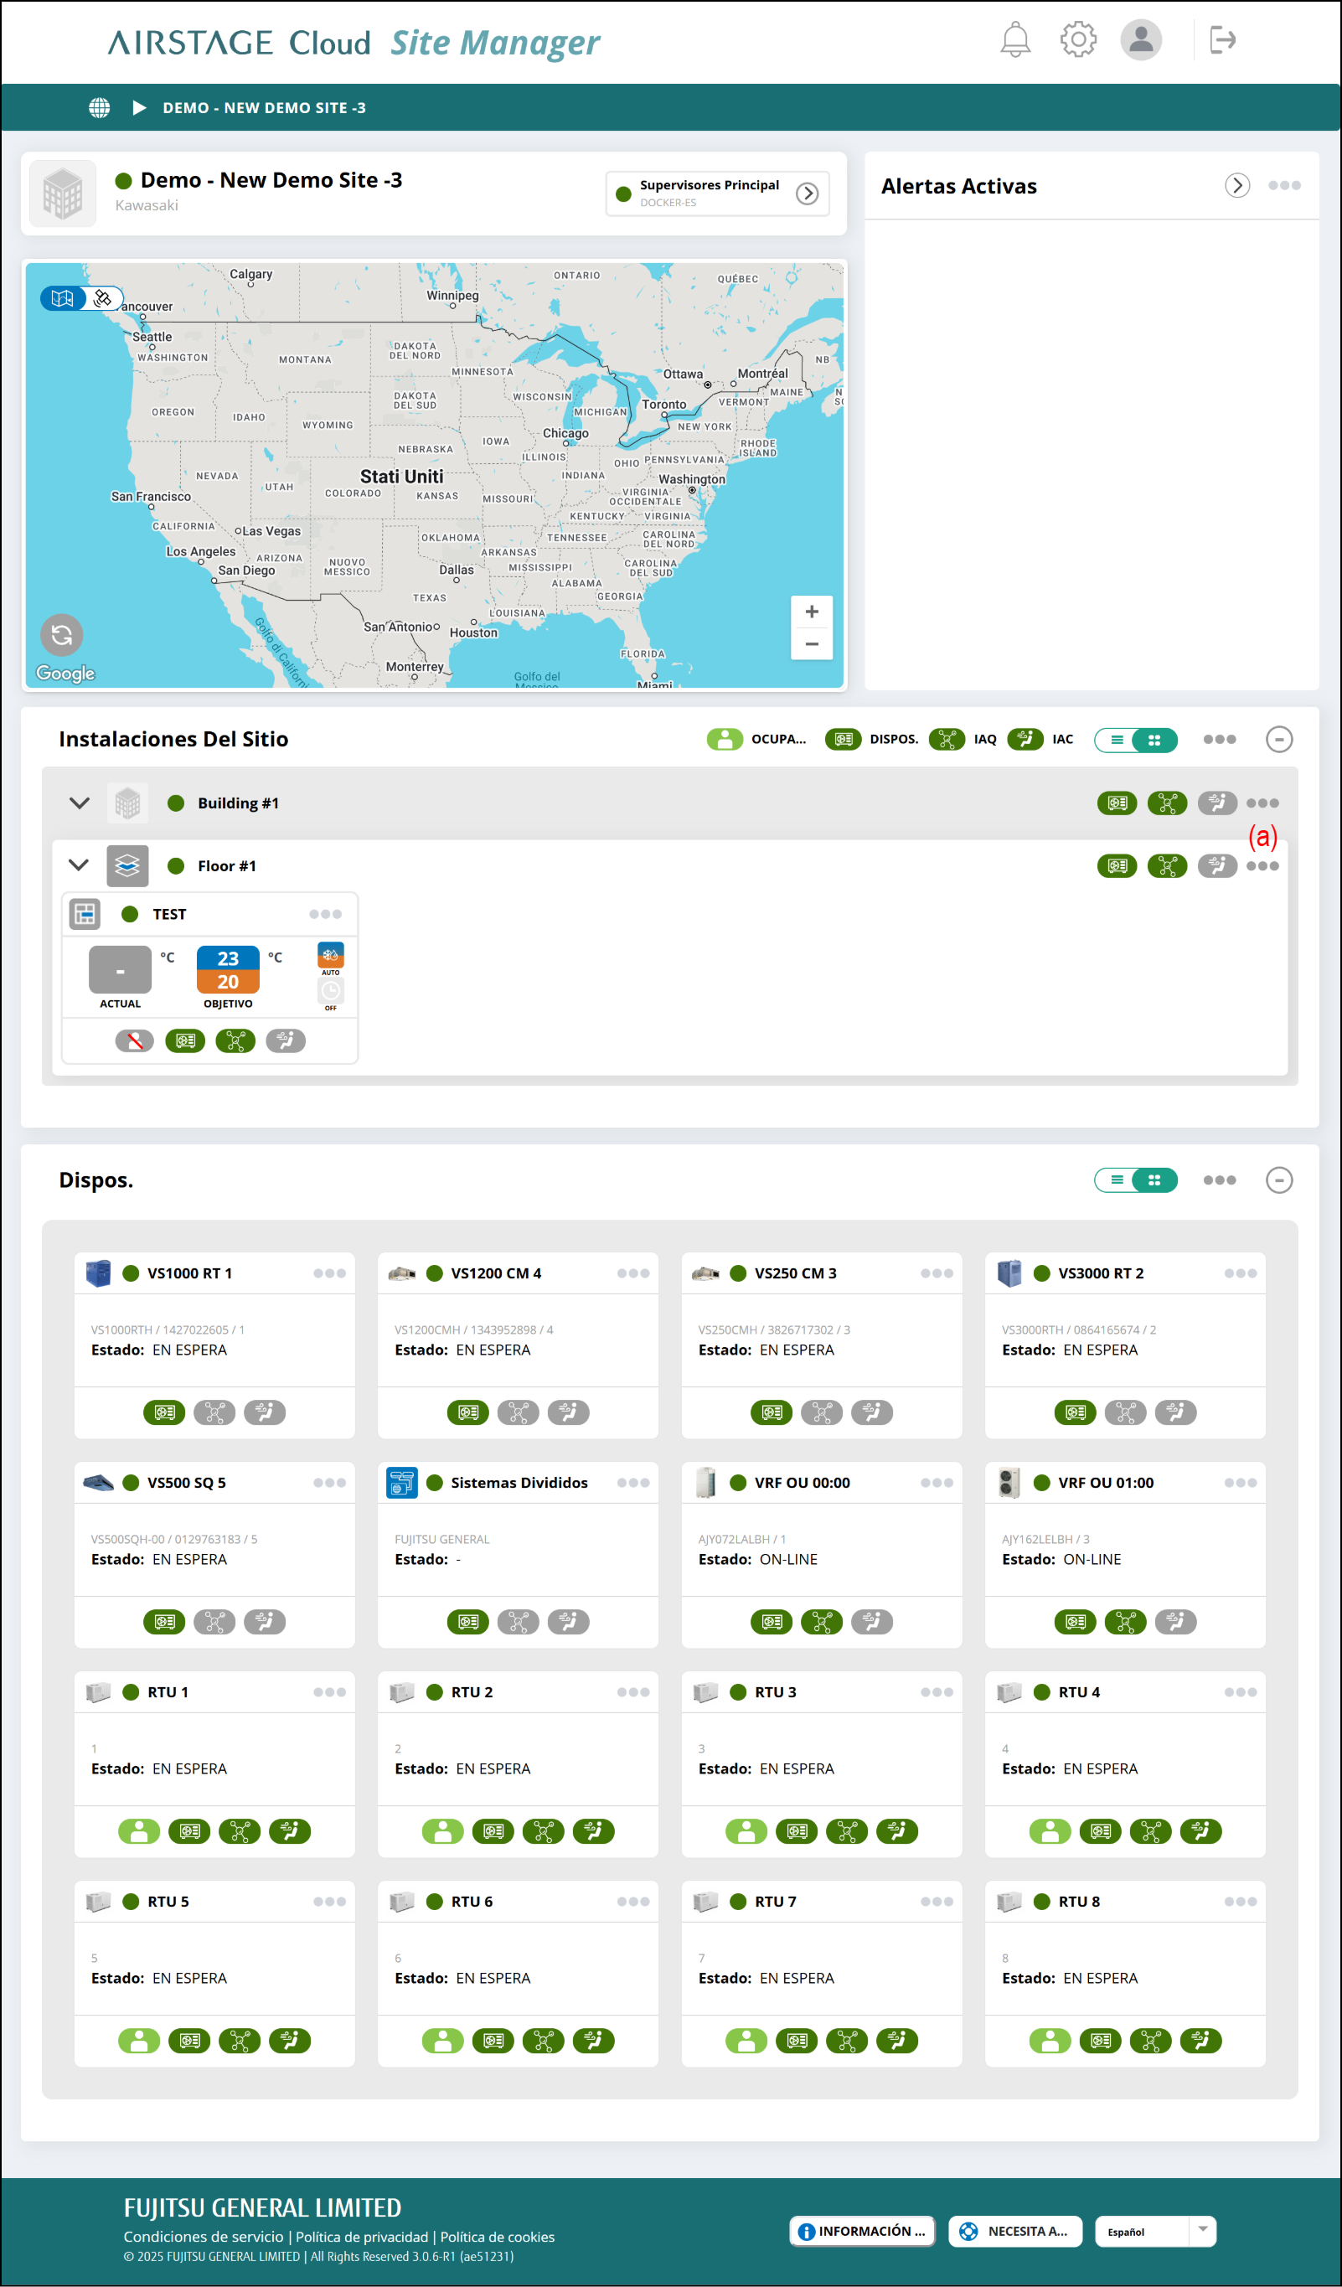
Task: Open the Supervisores Principal arrow button
Action: (x=807, y=194)
